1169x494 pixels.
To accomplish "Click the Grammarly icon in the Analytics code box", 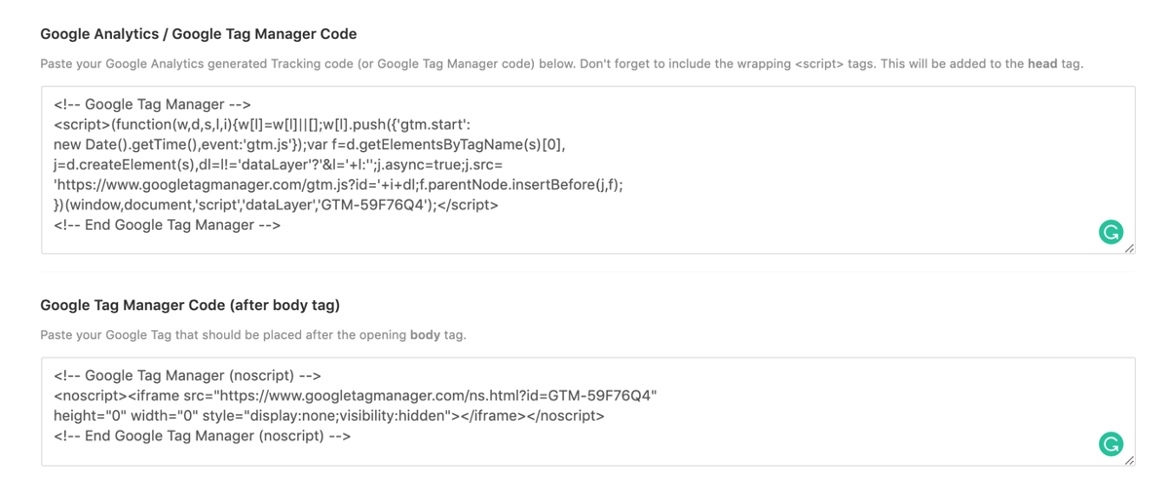I will 1111,232.
